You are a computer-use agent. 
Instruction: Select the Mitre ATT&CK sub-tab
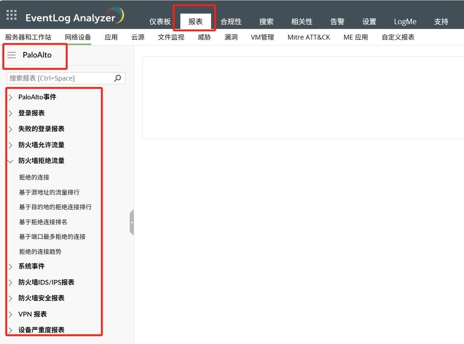click(x=309, y=37)
